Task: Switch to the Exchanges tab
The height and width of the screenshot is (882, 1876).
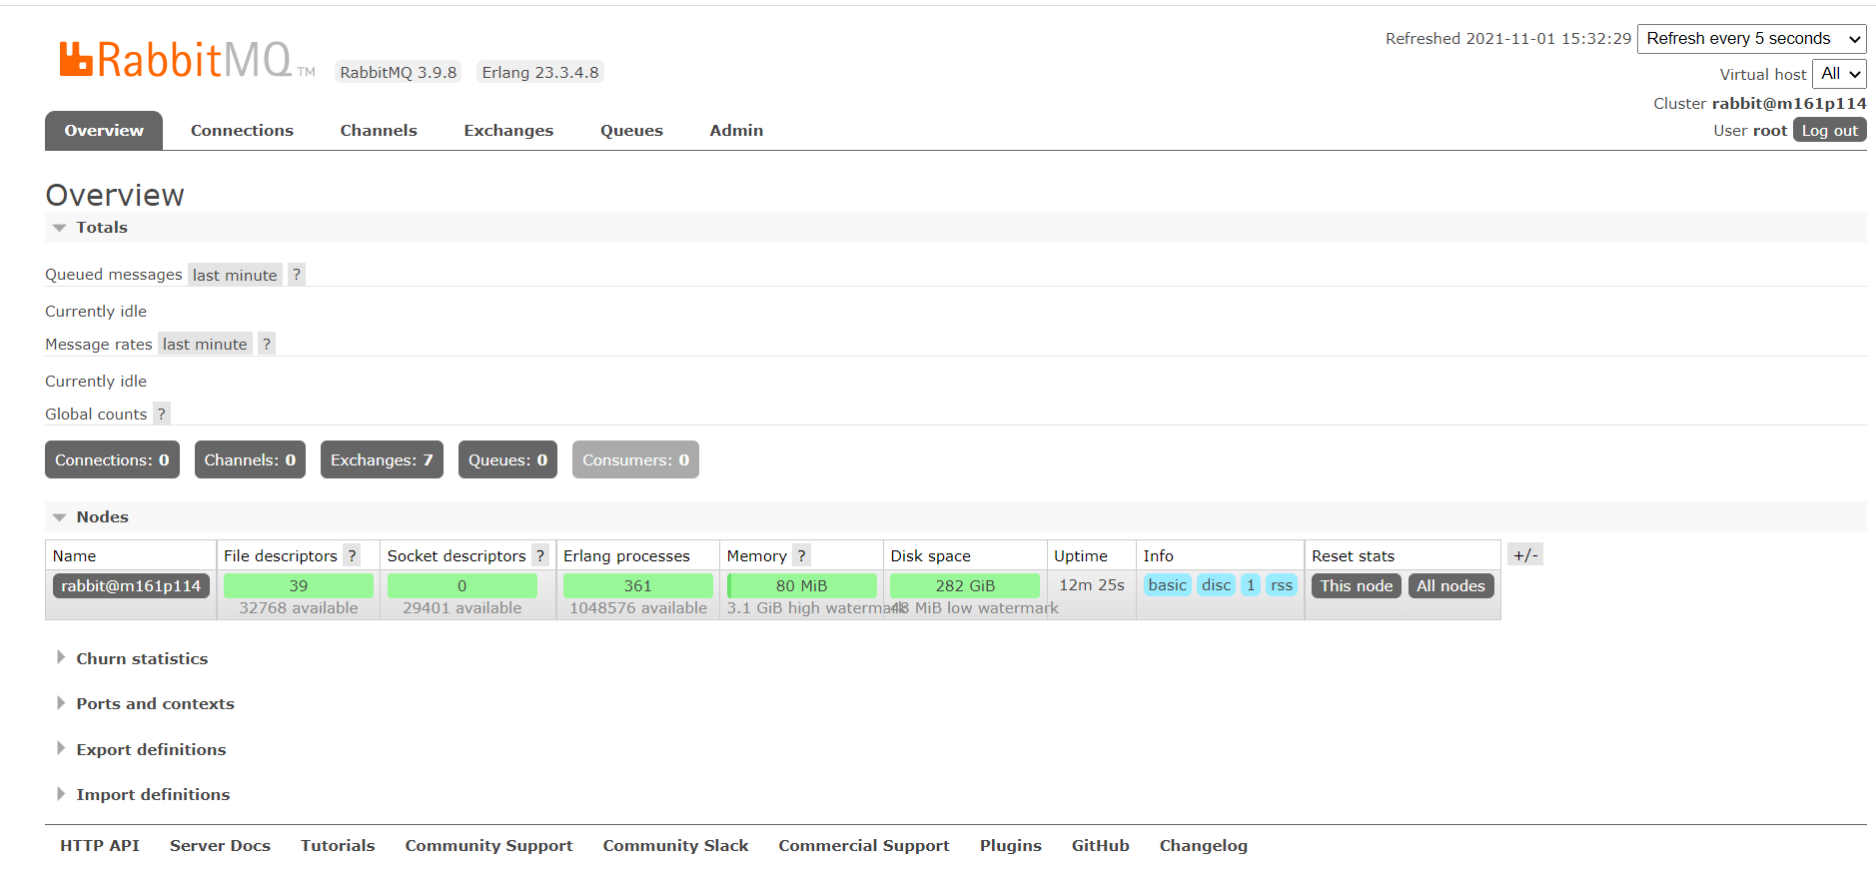Action: pyautogui.click(x=508, y=131)
